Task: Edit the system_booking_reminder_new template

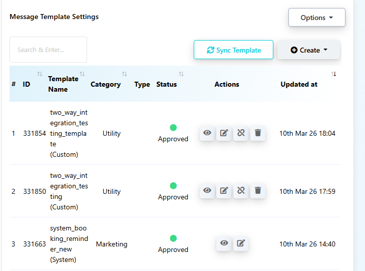Action: [241, 243]
